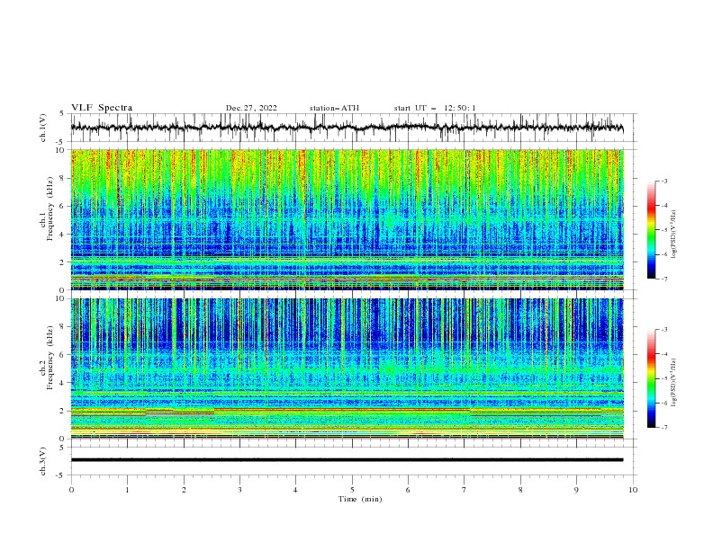713x550 pixels.
Task: Click the "VLF Spectra" title text
Action: 102,108
